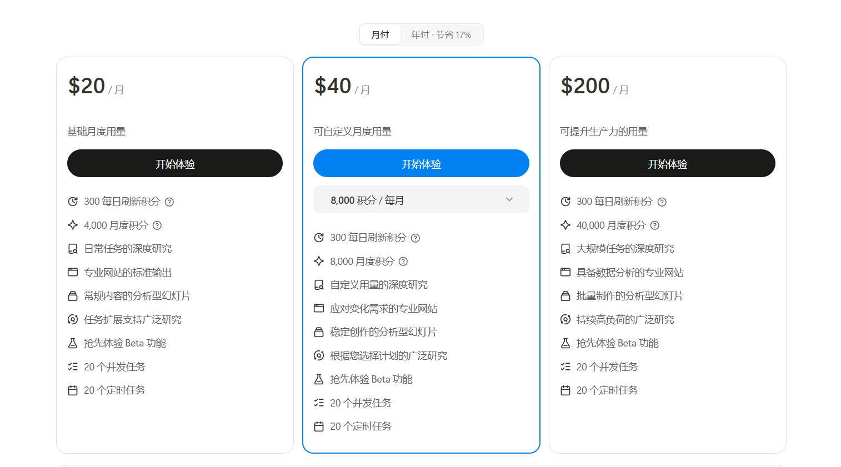Switch to the 月付 billing tab
Viewport: 841px width, 467px height.
(x=380, y=34)
